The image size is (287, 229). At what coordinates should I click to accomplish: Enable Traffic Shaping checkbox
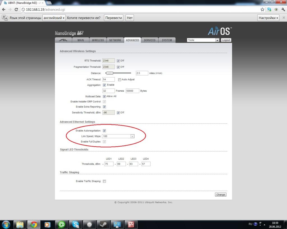[x=104, y=181]
